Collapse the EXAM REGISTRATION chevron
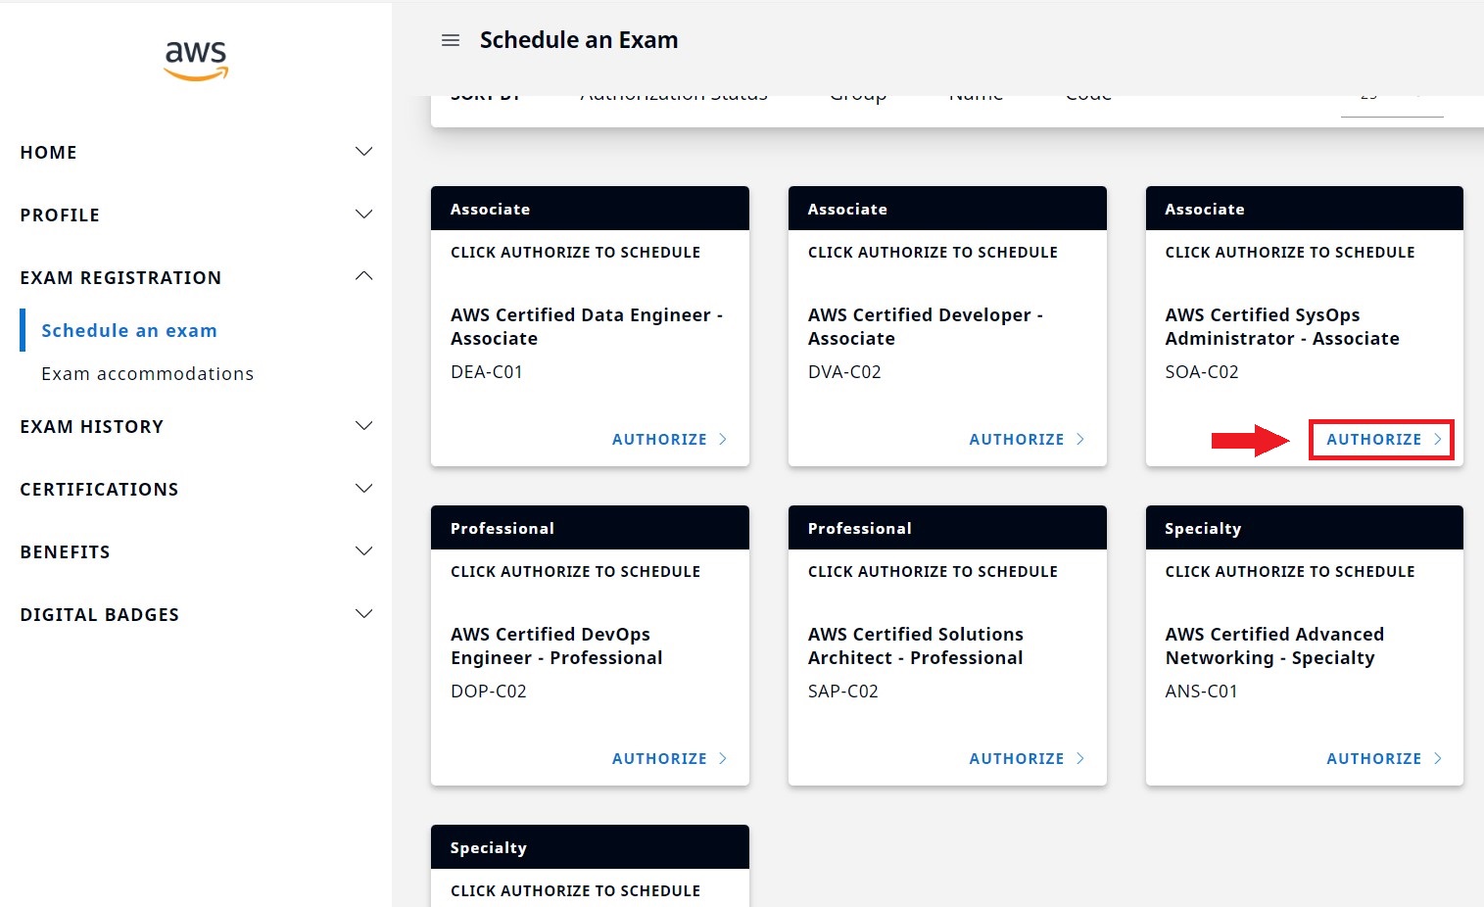The height and width of the screenshot is (907, 1484). click(363, 276)
